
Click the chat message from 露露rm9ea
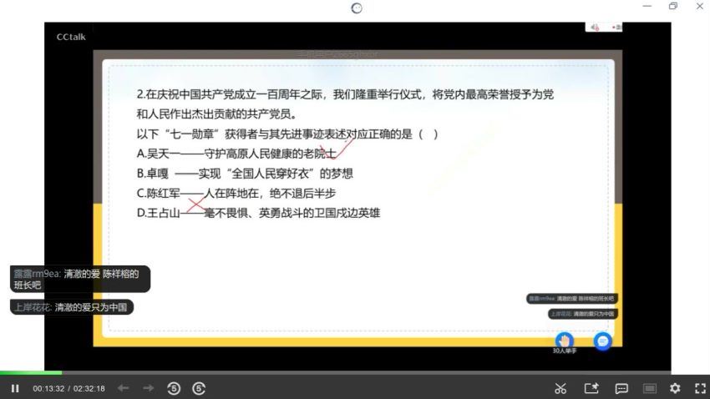point(81,279)
